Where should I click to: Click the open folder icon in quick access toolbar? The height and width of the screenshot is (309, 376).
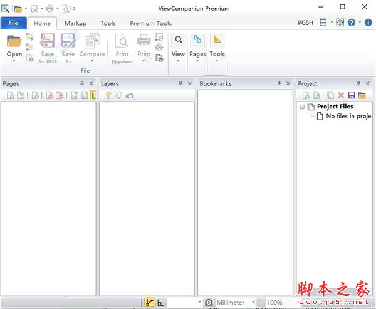(x=18, y=9)
